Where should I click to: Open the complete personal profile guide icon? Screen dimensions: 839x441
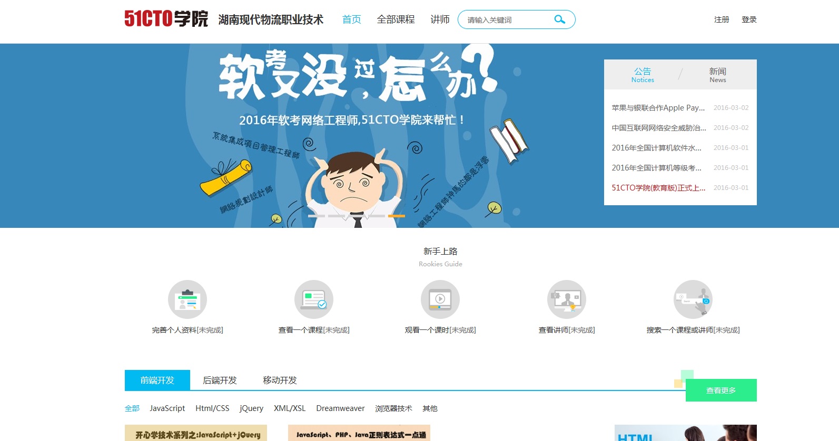click(187, 299)
